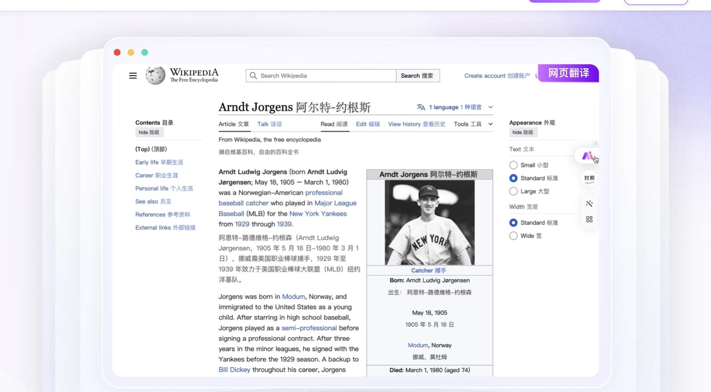Viewport: 711px width, 392px height.
Task: Go to Personal life section
Action: [164, 188]
